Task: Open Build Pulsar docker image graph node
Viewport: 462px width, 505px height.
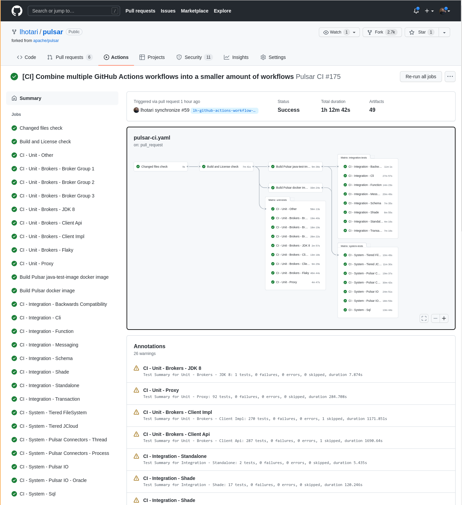Action: (295, 188)
